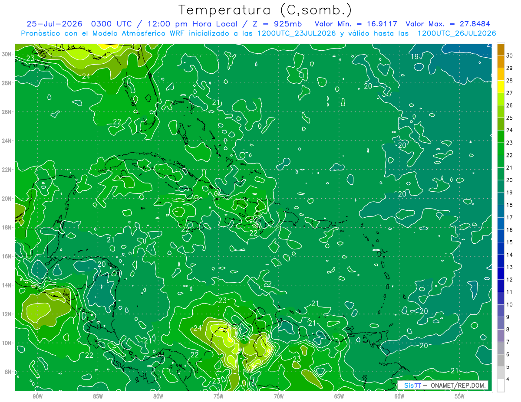
Task: Click the colorbar scale label 17
Action: point(509,217)
